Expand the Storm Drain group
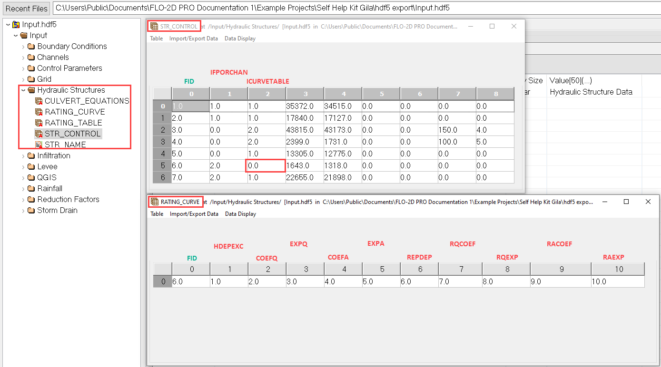661x367 pixels. (x=23, y=211)
